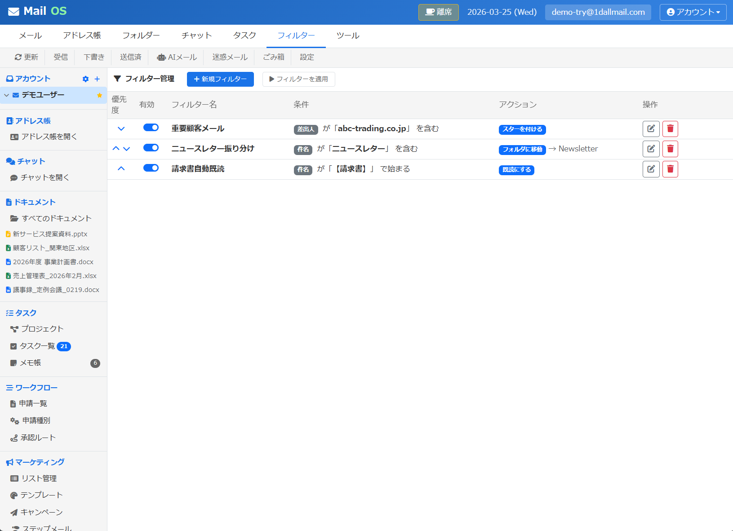Disable the 重要顧客メール filter toggle
This screenshot has height=531, width=733.
[x=151, y=128]
